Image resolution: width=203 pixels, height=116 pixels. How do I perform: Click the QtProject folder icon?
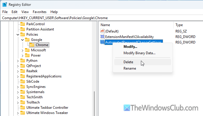coord(23,66)
